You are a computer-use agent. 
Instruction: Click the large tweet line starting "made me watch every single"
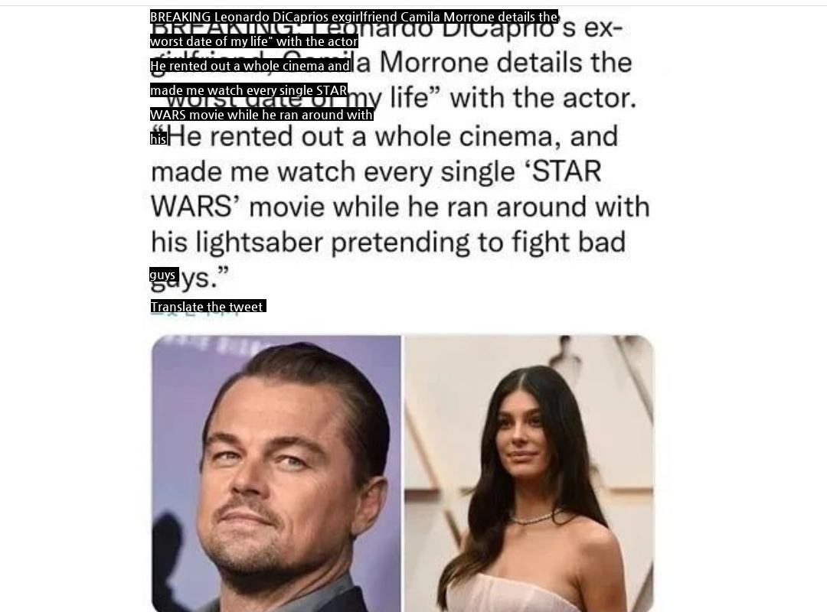pos(376,171)
